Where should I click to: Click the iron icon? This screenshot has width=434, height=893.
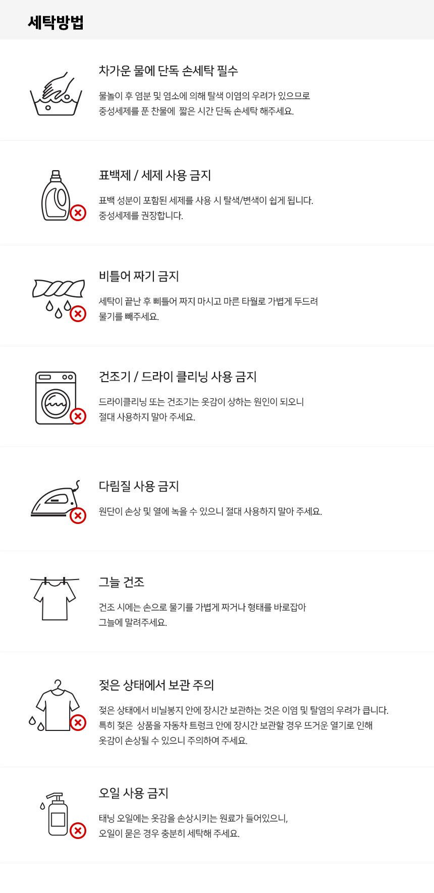(x=55, y=501)
